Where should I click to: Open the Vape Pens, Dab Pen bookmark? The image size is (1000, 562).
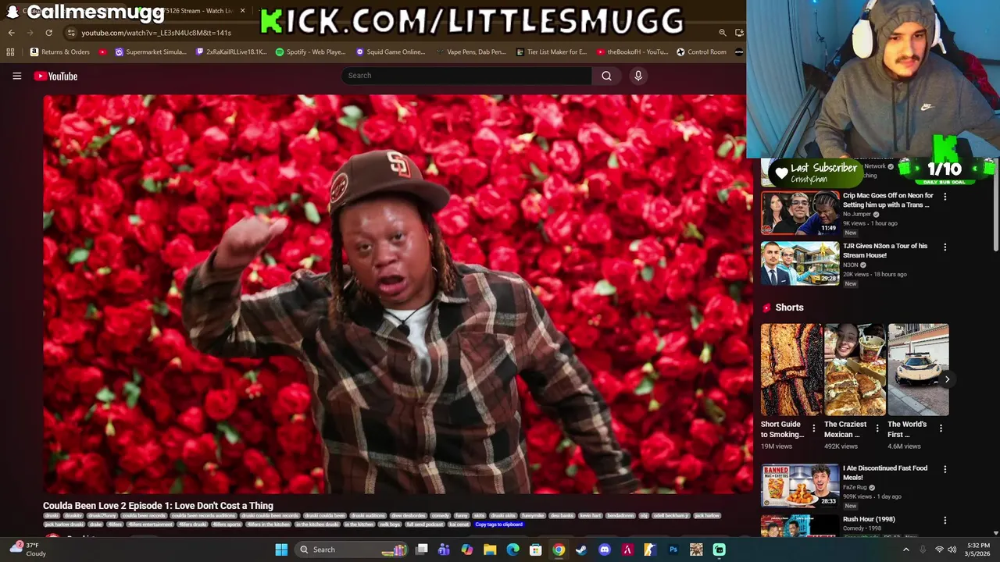tap(470, 52)
